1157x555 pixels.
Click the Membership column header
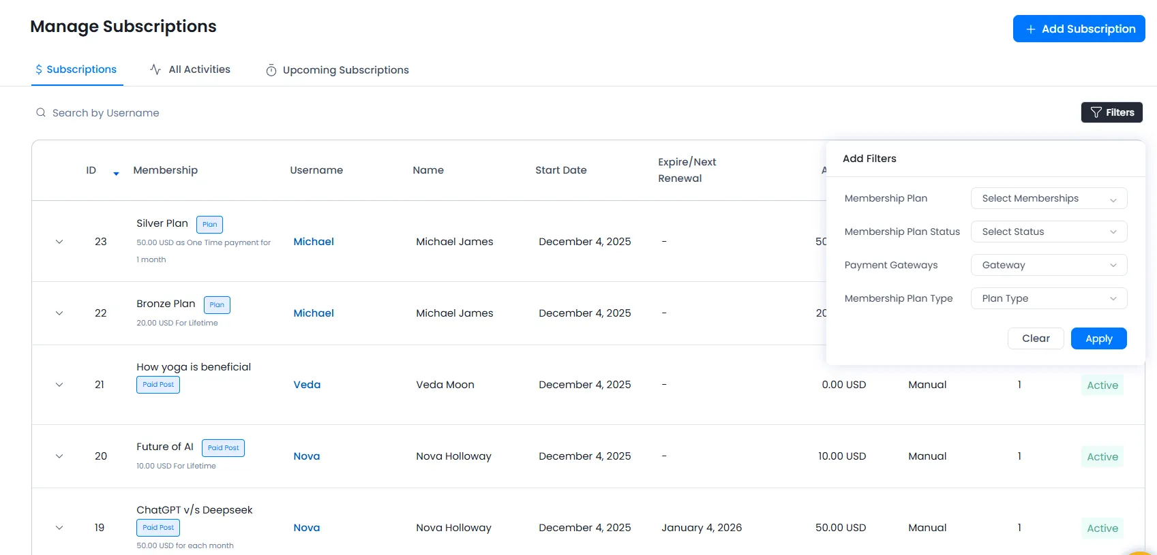click(166, 170)
